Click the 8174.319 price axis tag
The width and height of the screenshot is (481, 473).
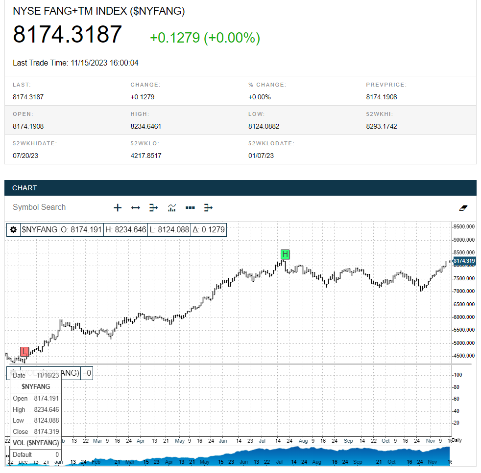tap(464, 261)
